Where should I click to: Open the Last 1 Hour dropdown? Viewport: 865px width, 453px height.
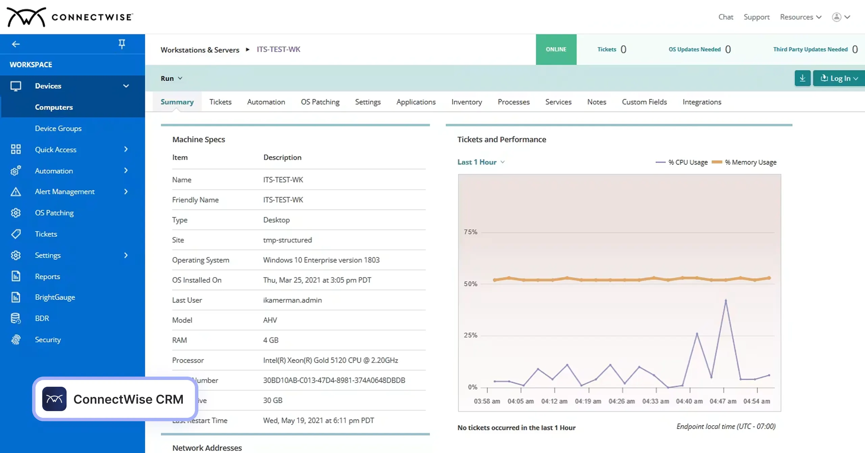coord(481,162)
